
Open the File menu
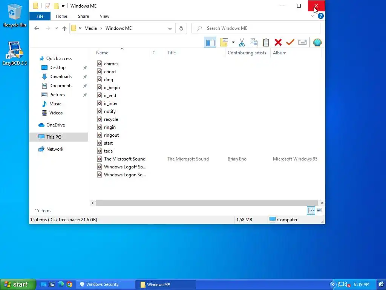pyautogui.click(x=40, y=16)
